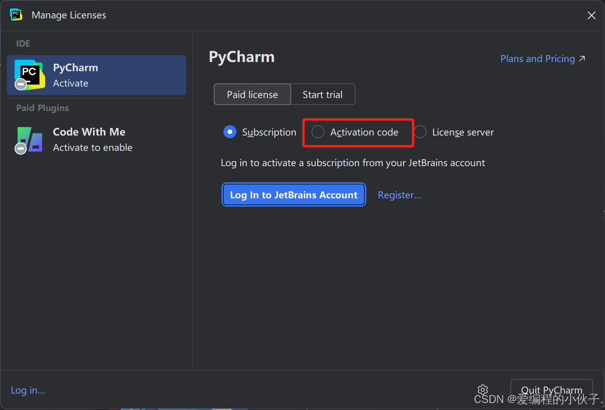The image size is (605, 410).
Task: Close the Manage Licenses dialog
Action: coord(591,15)
